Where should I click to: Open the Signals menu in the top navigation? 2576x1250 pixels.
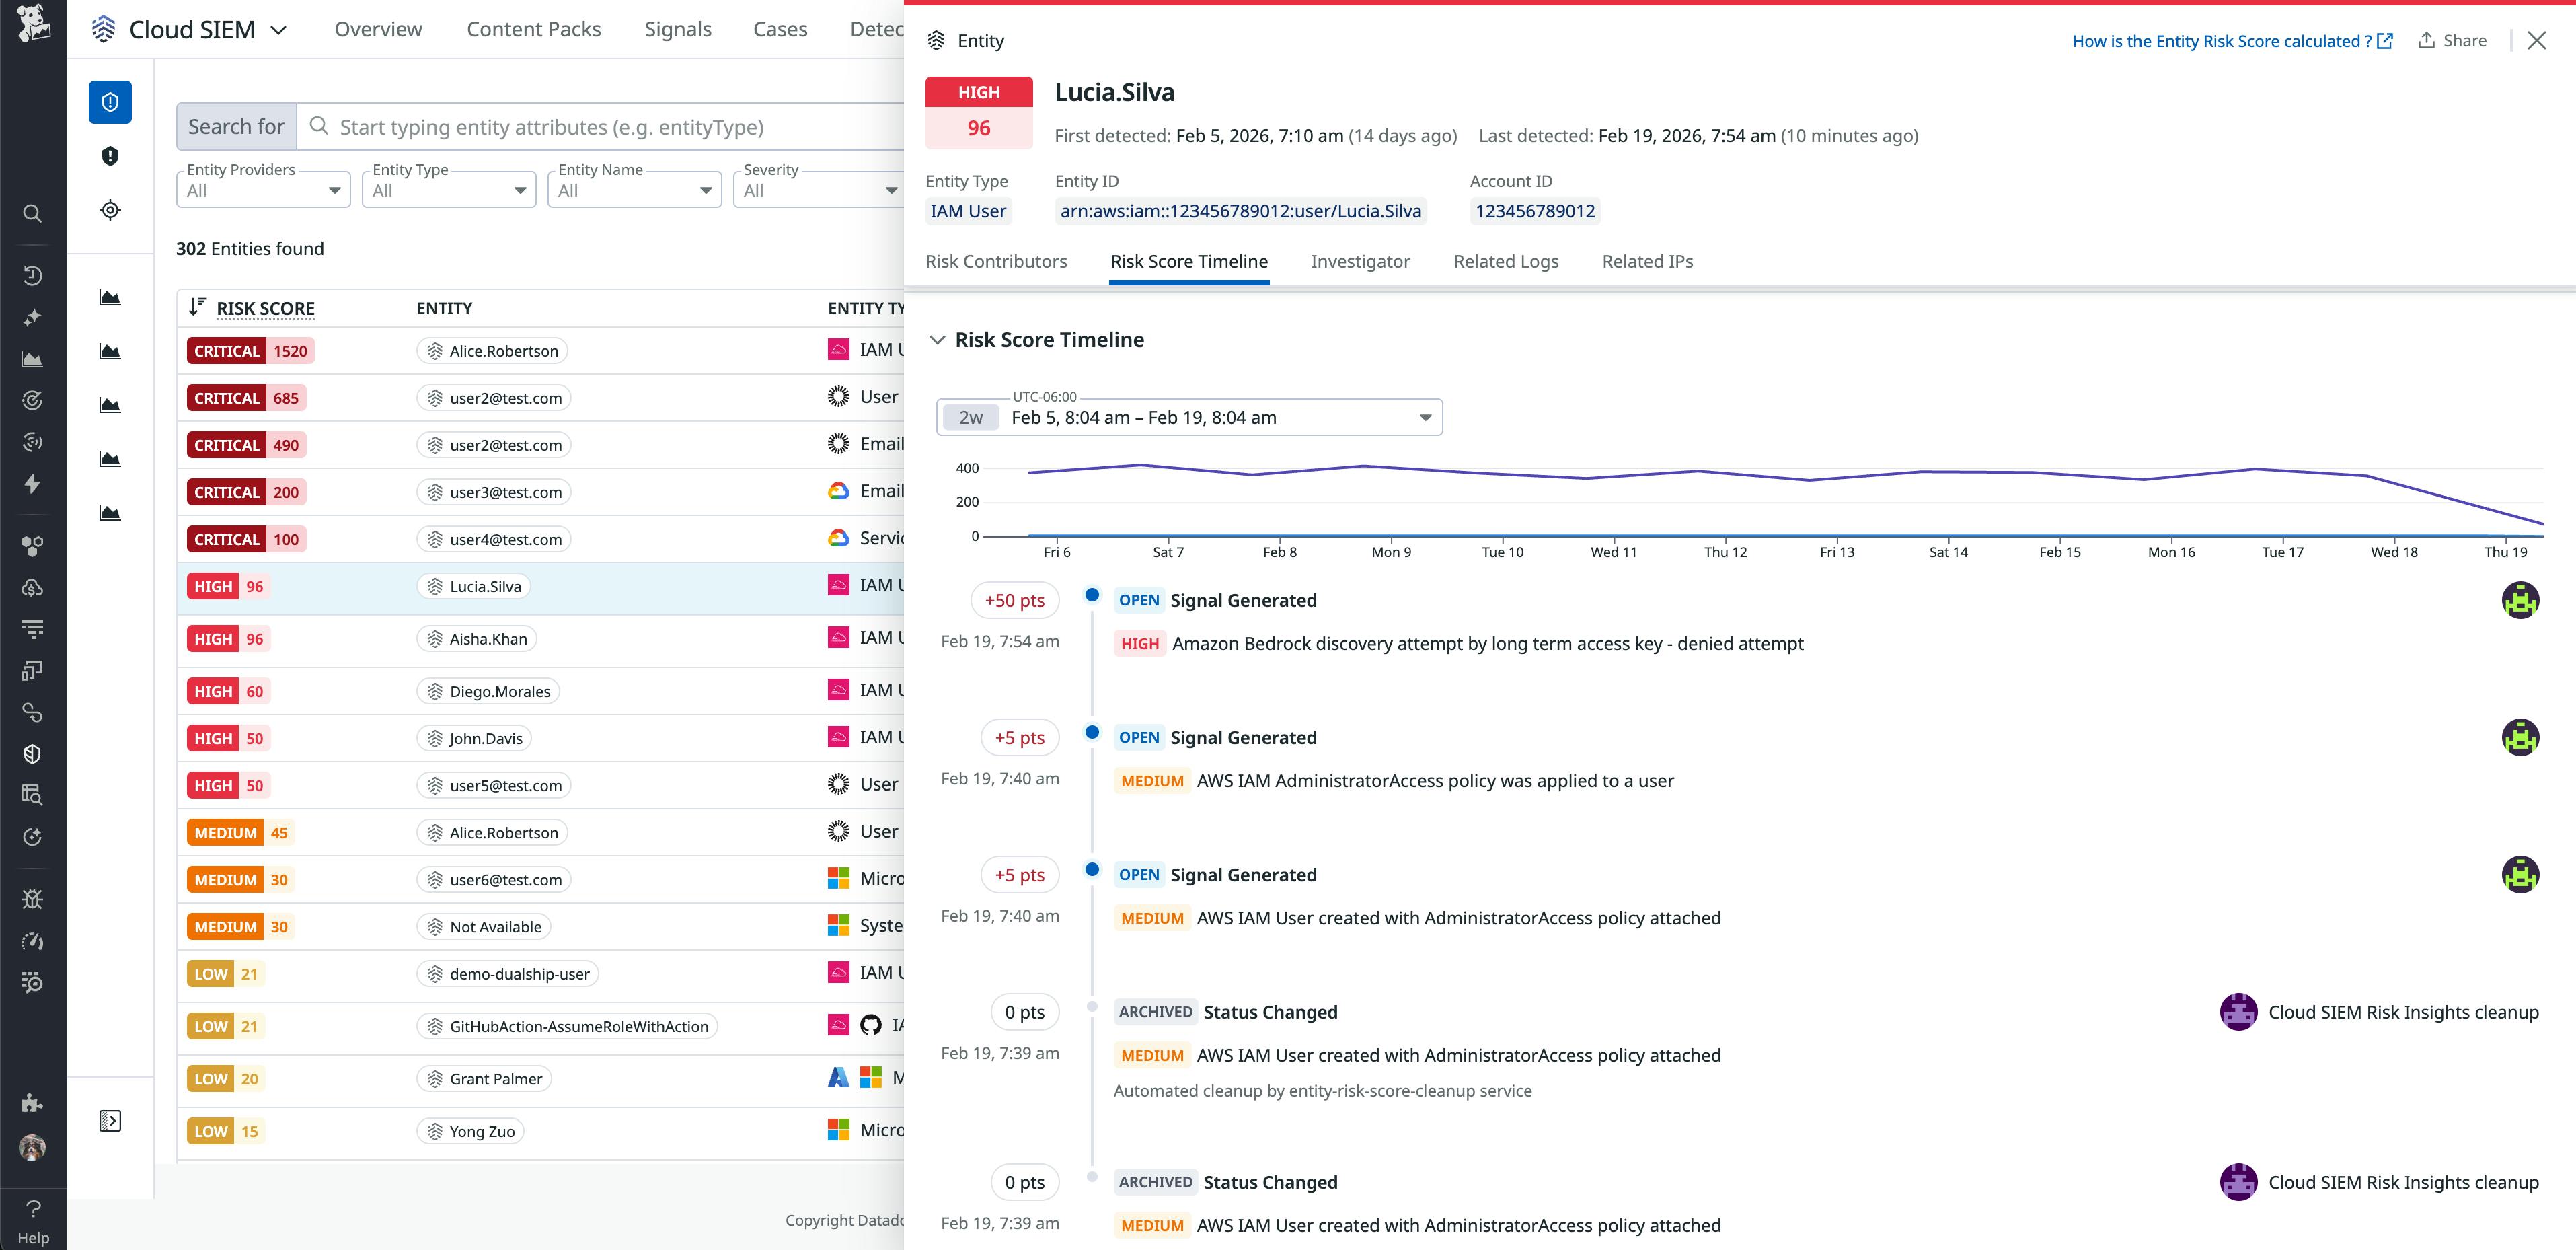678,29
